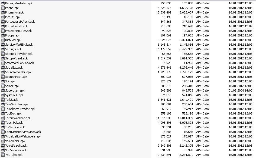
Task: Select the file name TelephonyProvider.apk
Action: click(20, 109)
